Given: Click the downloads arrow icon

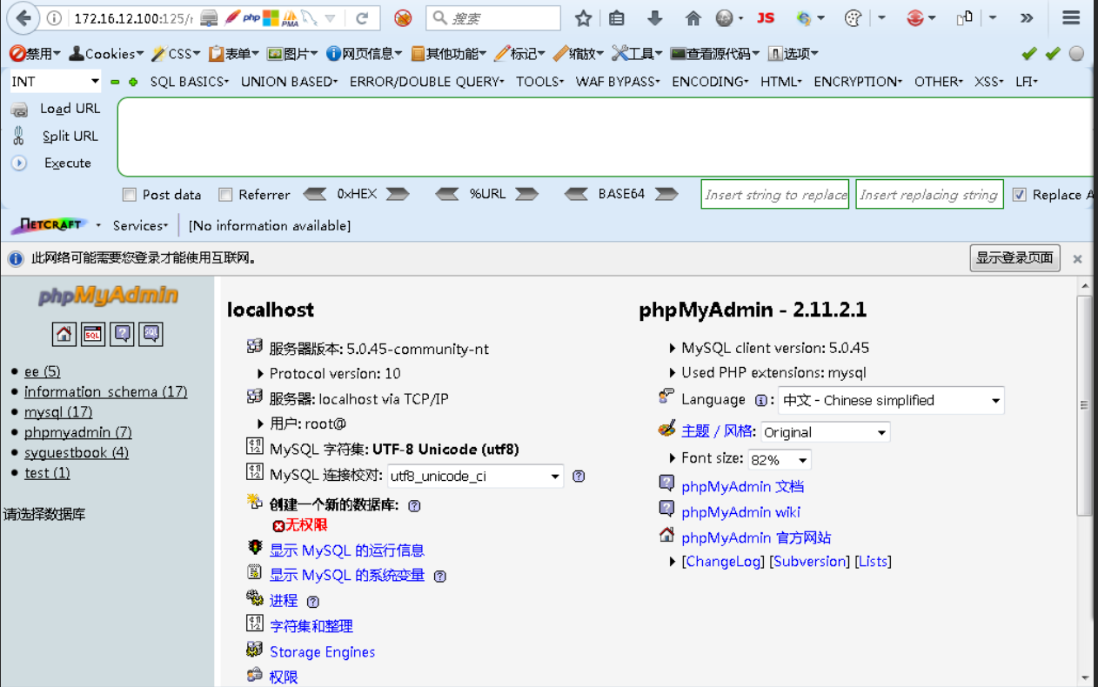Looking at the screenshot, I should [655, 17].
